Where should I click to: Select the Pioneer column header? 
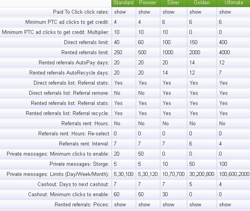click(x=148, y=3)
